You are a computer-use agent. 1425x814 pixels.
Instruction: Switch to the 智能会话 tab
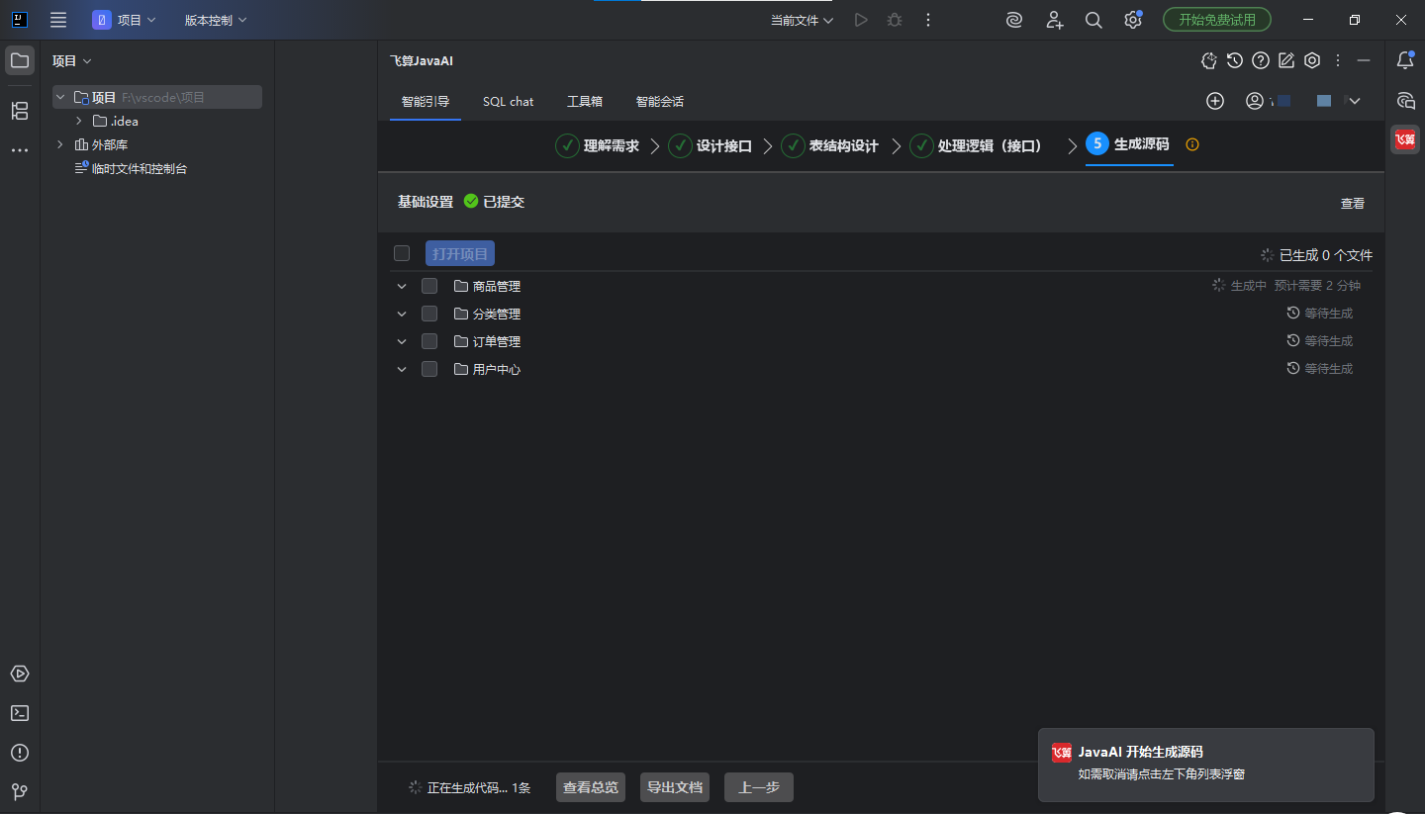coord(660,101)
